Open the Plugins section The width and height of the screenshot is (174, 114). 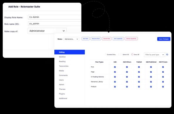[x=62, y=94]
